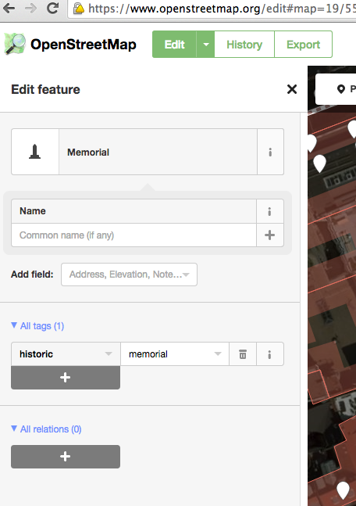The image size is (356, 506).
Task: Click the Name field info icon
Action: (x=269, y=211)
